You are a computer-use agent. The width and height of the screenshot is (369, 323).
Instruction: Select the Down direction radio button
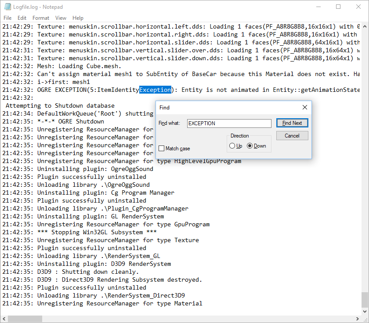[x=250, y=146]
